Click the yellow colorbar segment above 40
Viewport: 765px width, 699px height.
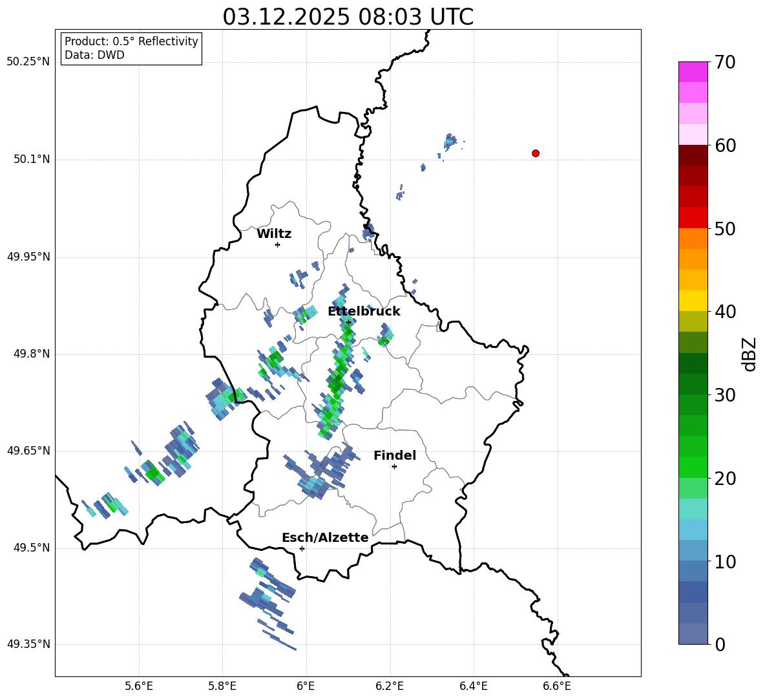693,301
